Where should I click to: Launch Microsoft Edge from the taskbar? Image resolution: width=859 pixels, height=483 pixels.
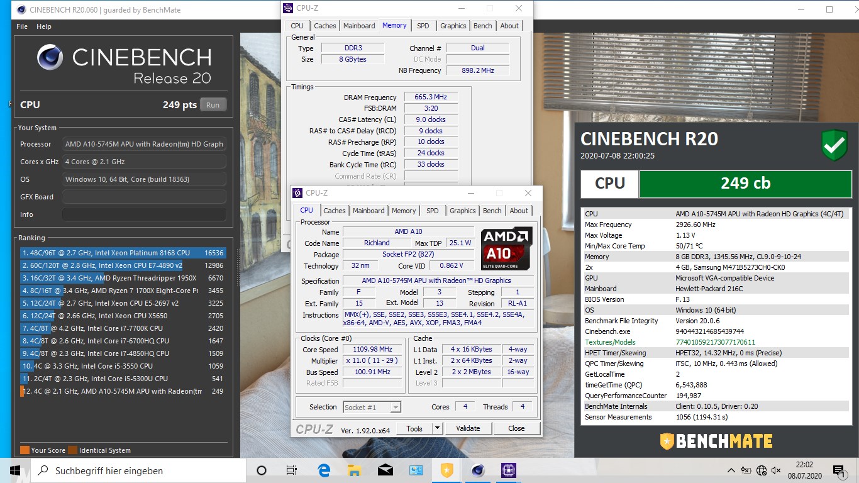pyautogui.click(x=324, y=470)
